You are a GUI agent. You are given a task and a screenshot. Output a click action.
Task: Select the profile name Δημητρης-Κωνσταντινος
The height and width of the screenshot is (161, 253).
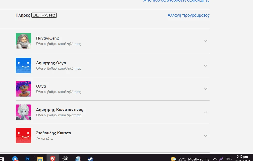pyautogui.click(x=60, y=110)
